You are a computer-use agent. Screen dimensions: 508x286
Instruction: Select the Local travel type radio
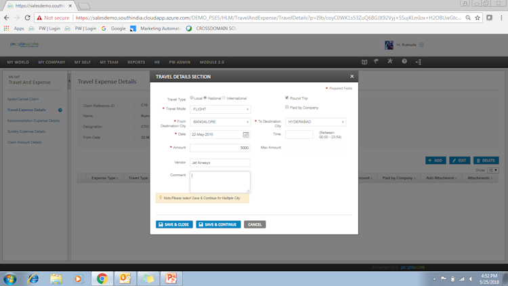192,98
